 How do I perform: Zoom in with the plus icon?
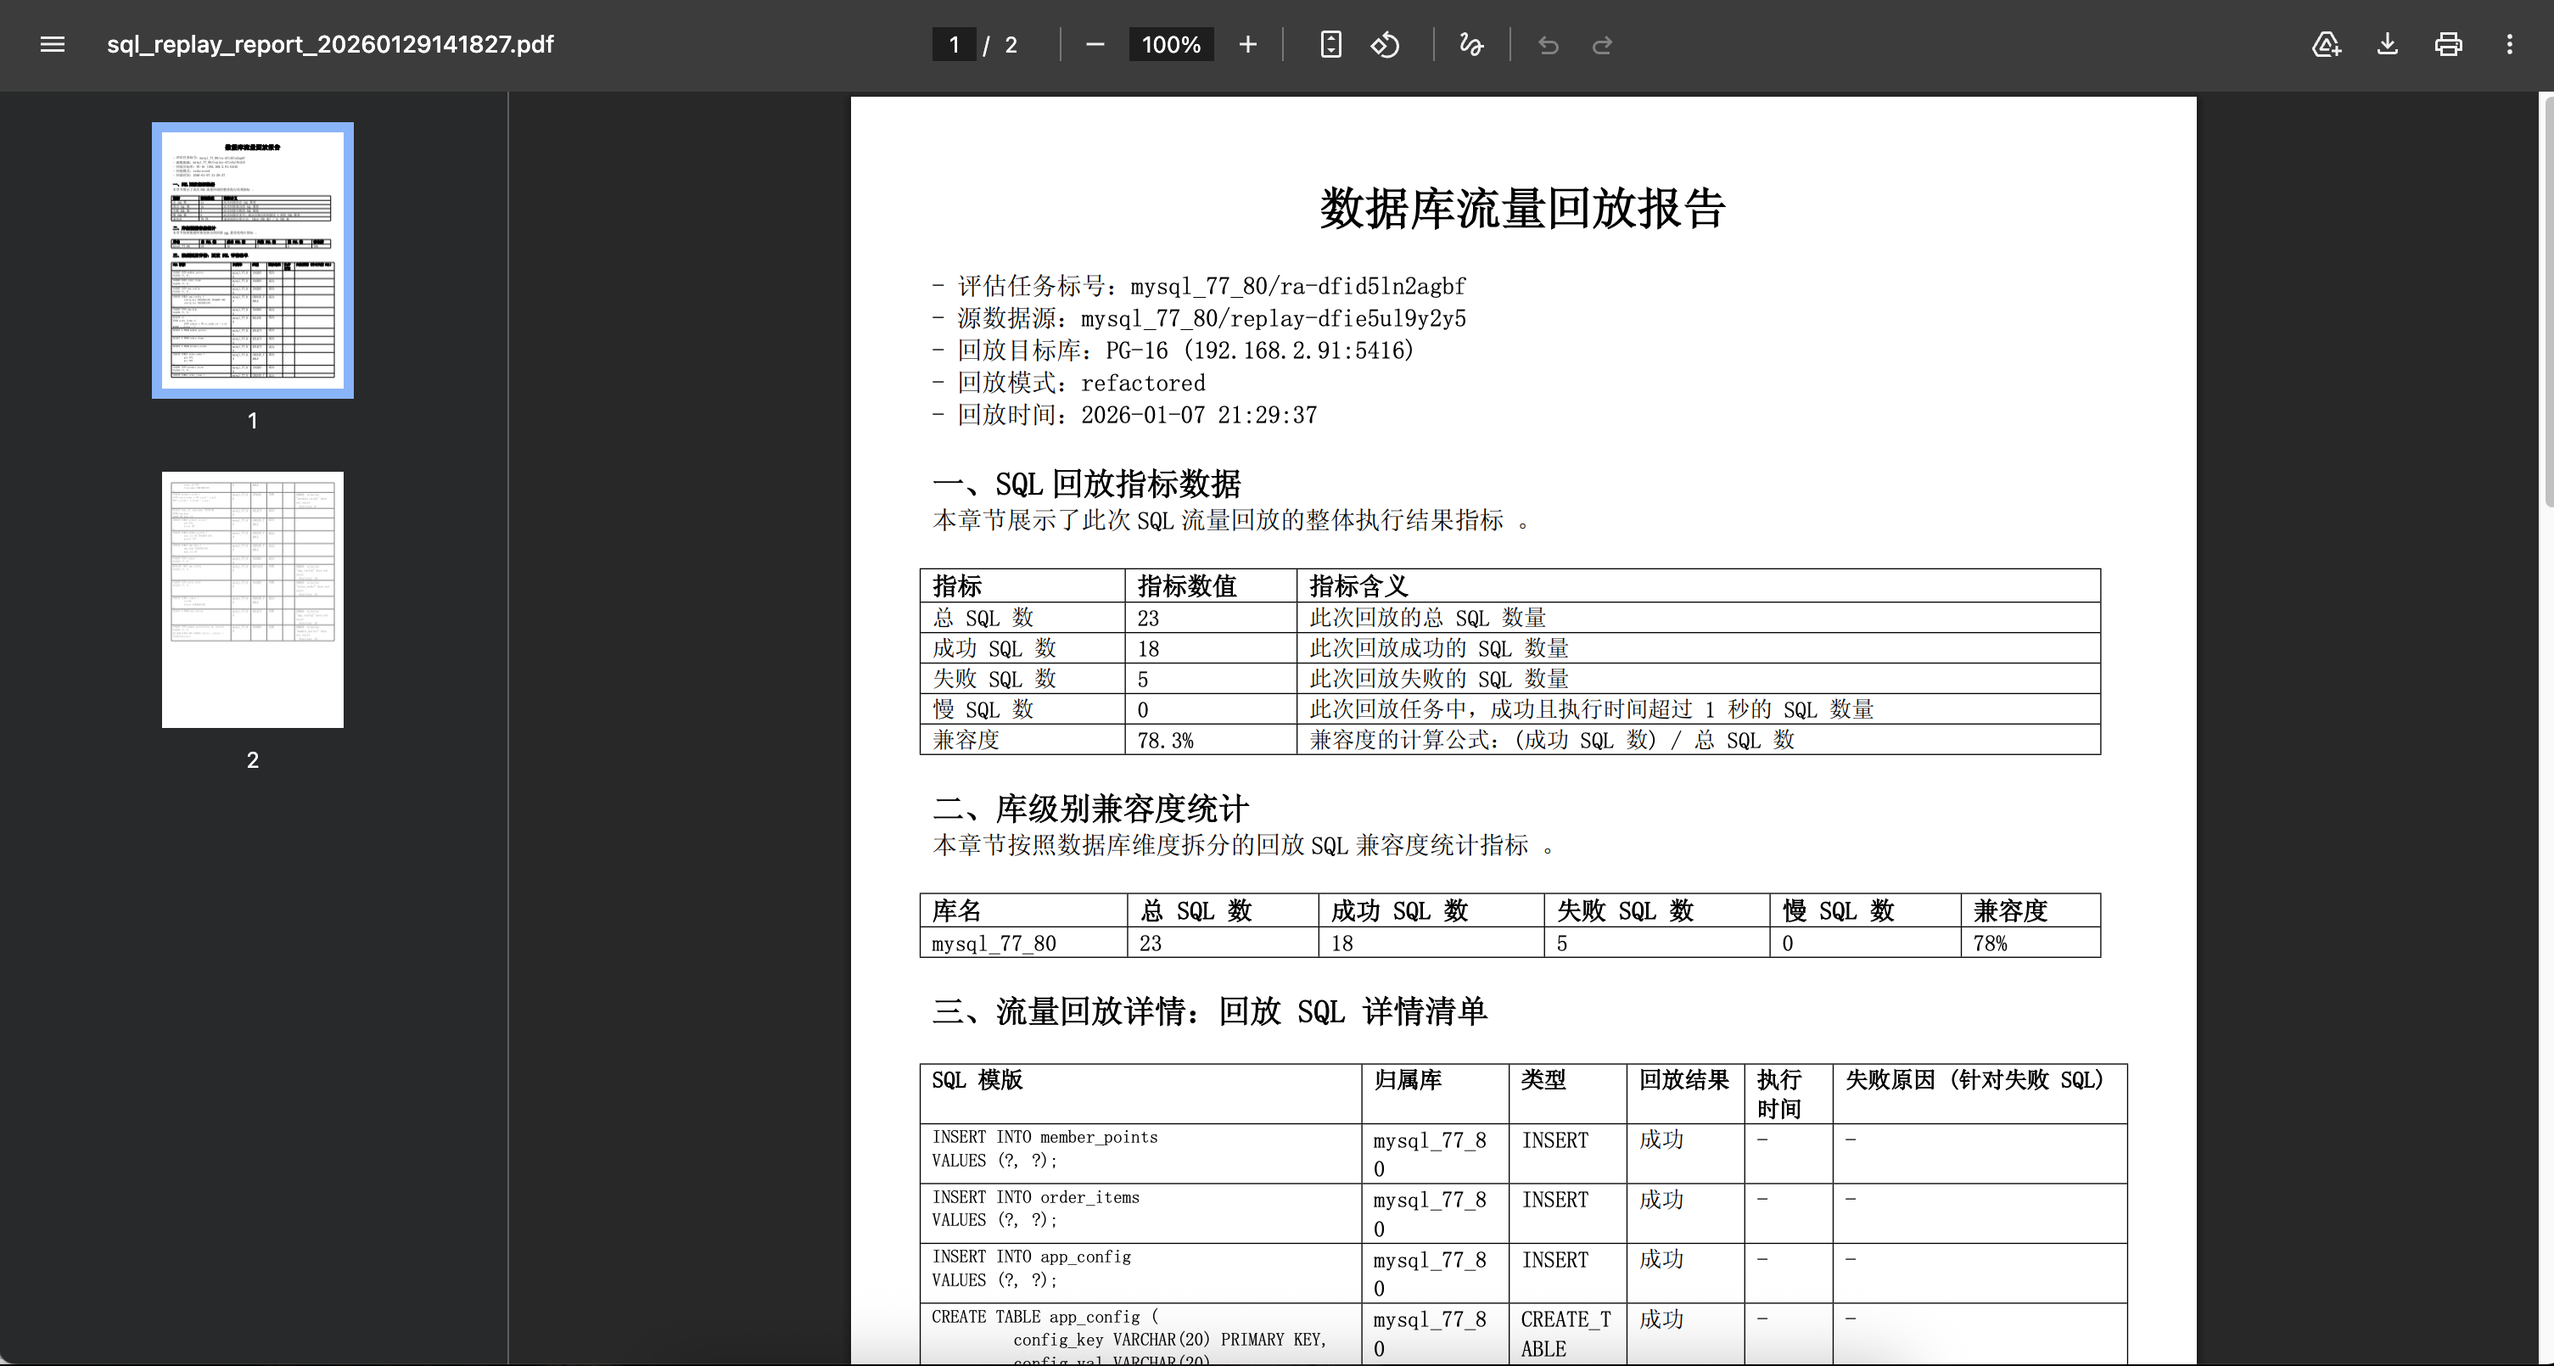point(1247,45)
